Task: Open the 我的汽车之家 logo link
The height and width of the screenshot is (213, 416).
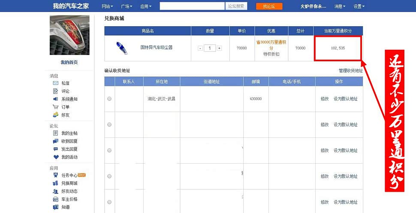Action: tap(71, 6)
